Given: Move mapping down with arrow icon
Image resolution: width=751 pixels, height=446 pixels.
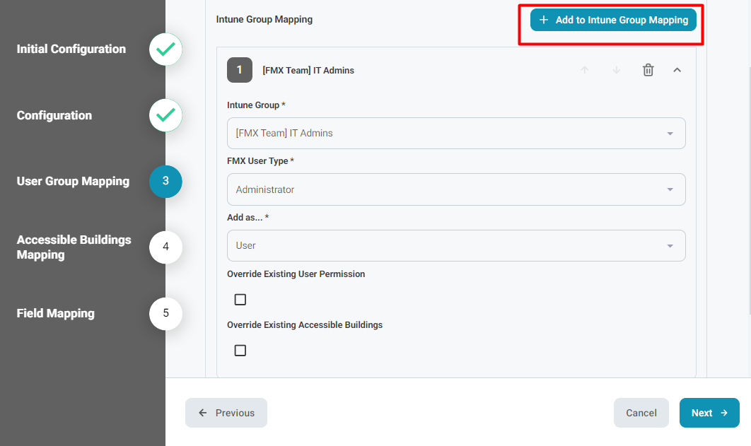Looking at the screenshot, I should (x=617, y=70).
